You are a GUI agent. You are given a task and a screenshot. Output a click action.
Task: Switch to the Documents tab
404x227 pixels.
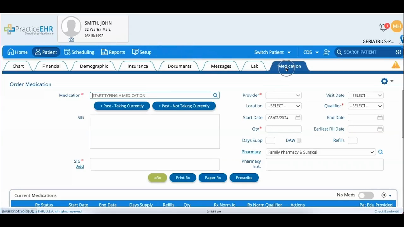(180, 66)
